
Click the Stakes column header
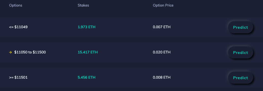pyautogui.click(x=83, y=5)
